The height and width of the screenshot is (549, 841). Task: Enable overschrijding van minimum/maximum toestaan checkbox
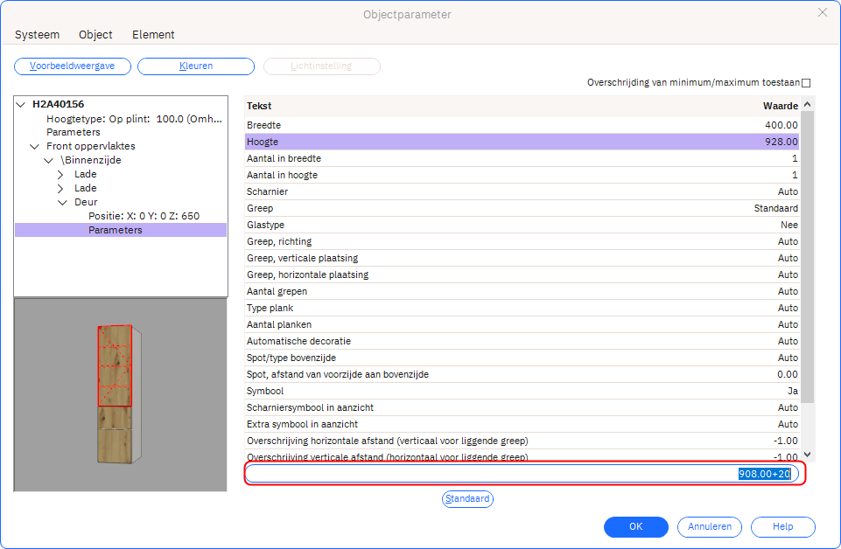[x=806, y=83]
